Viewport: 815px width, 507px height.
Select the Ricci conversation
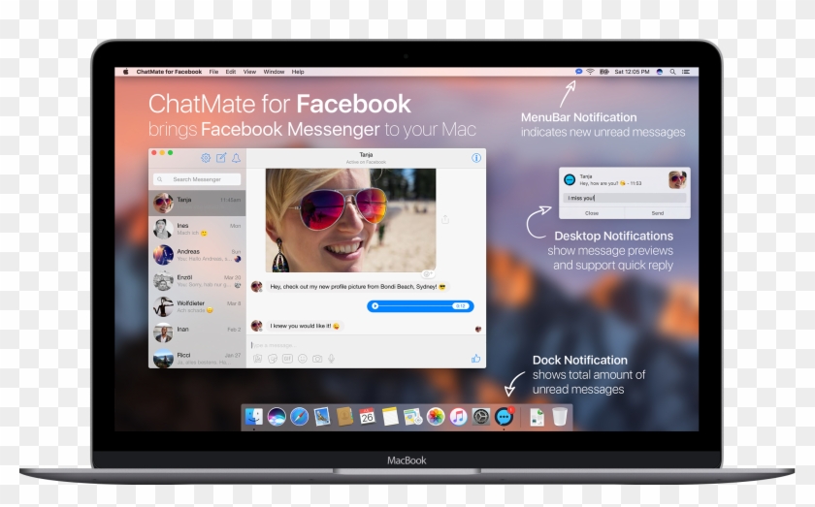[x=197, y=357]
